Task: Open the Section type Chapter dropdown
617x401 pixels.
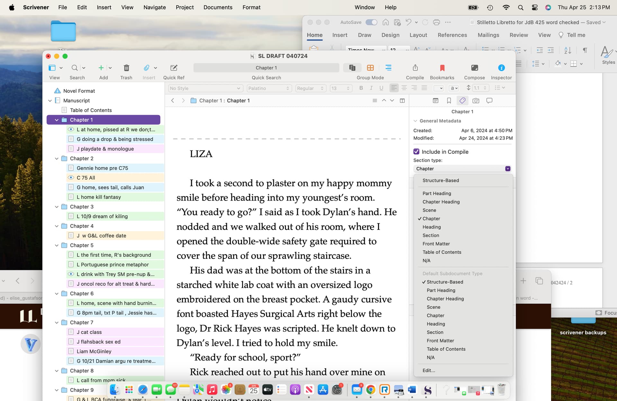Action: coord(462,169)
